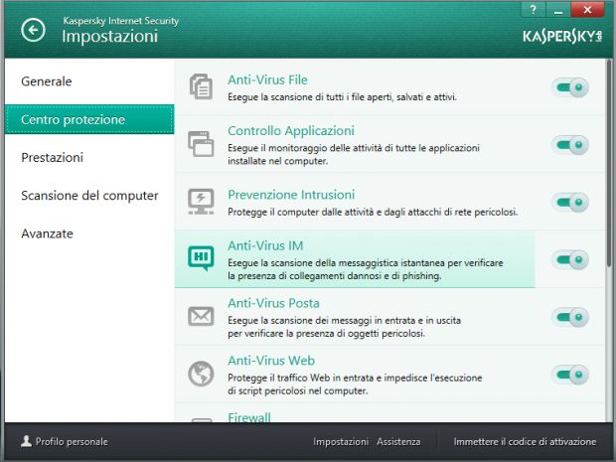Select the Centro protezione section
The height and width of the screenshot is (462, 616).
pyautogui.click(x=89, y=119)
